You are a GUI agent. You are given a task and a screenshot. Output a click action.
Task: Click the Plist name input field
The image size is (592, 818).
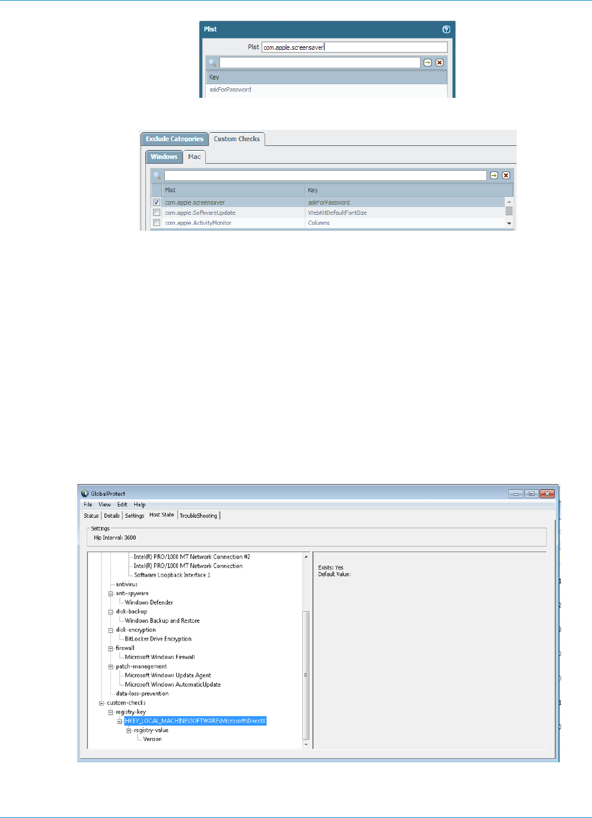coord(354,47)
